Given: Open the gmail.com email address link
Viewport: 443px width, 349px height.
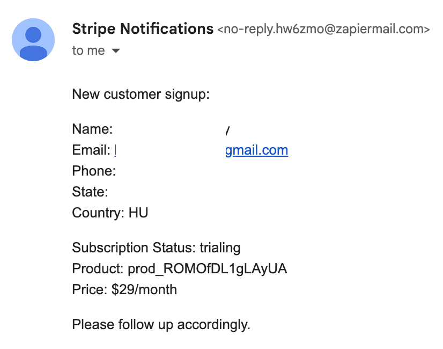Looking at the screenshot, I should click(256, 150).
